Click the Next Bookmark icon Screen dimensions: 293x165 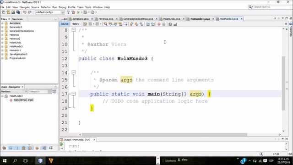click(x=136, y=24)
